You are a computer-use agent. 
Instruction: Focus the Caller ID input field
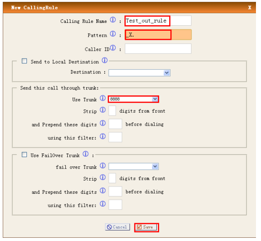point(158,49)
